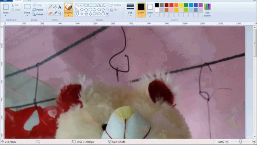The width and height of the screenshot is (257, 145).
Task: Select the Color picker eyedropper tool
Action: (x=55, y=13)
